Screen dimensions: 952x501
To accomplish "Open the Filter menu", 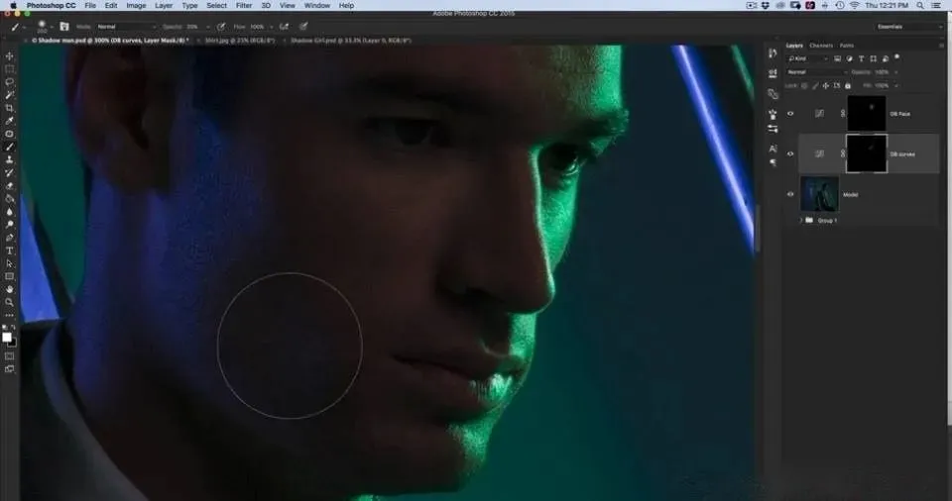I will point(243,6).
